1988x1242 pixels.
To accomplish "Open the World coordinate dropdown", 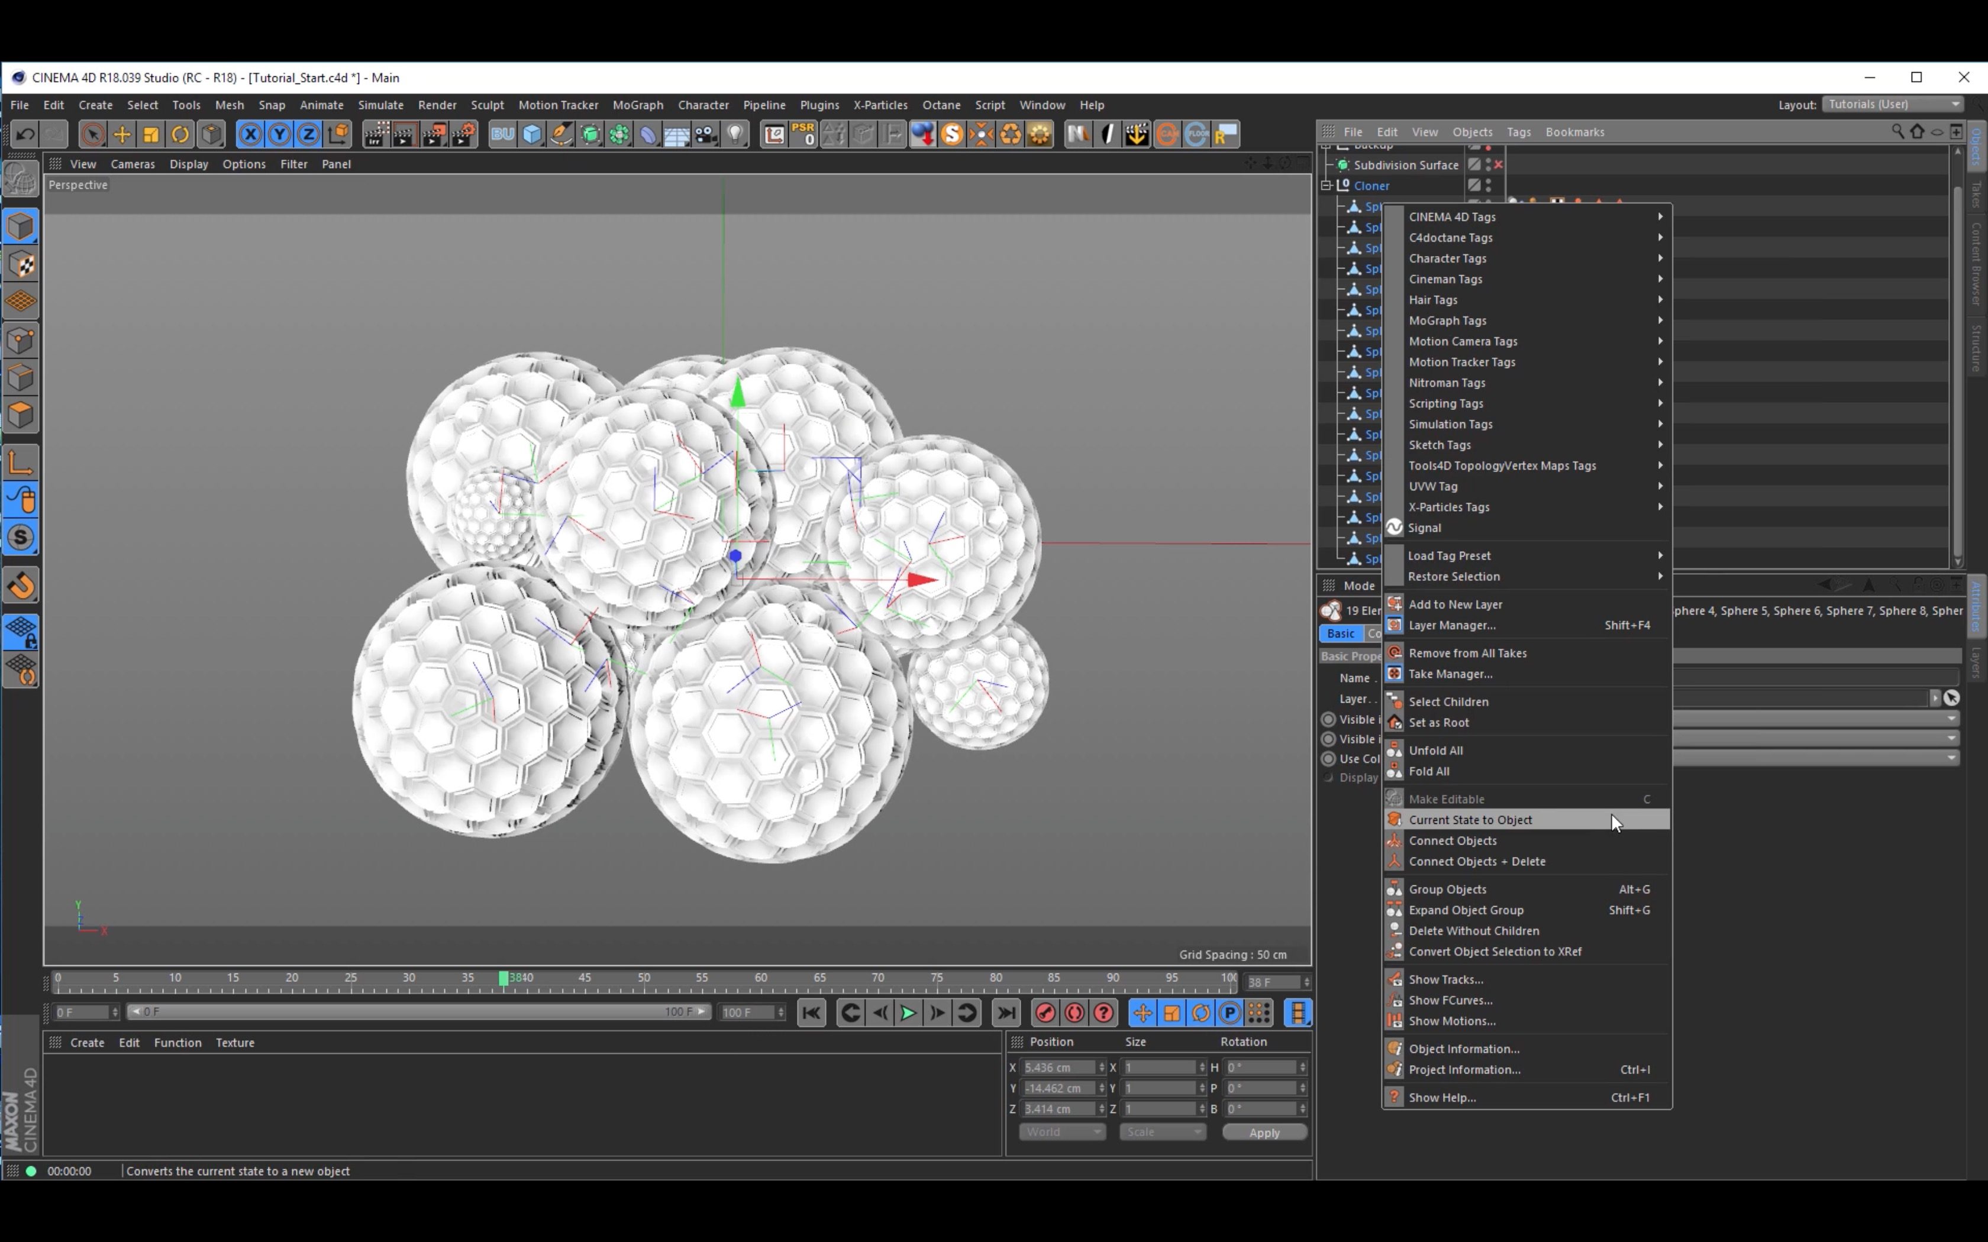I will (1062, 1132).
